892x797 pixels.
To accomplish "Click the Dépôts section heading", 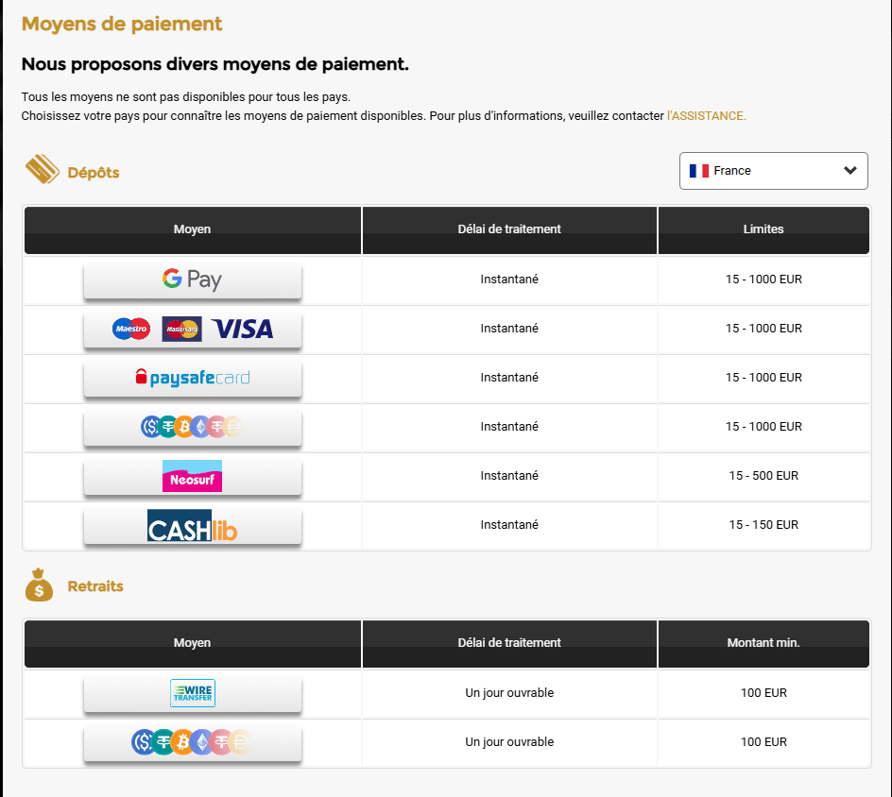I will coord(94,173).
